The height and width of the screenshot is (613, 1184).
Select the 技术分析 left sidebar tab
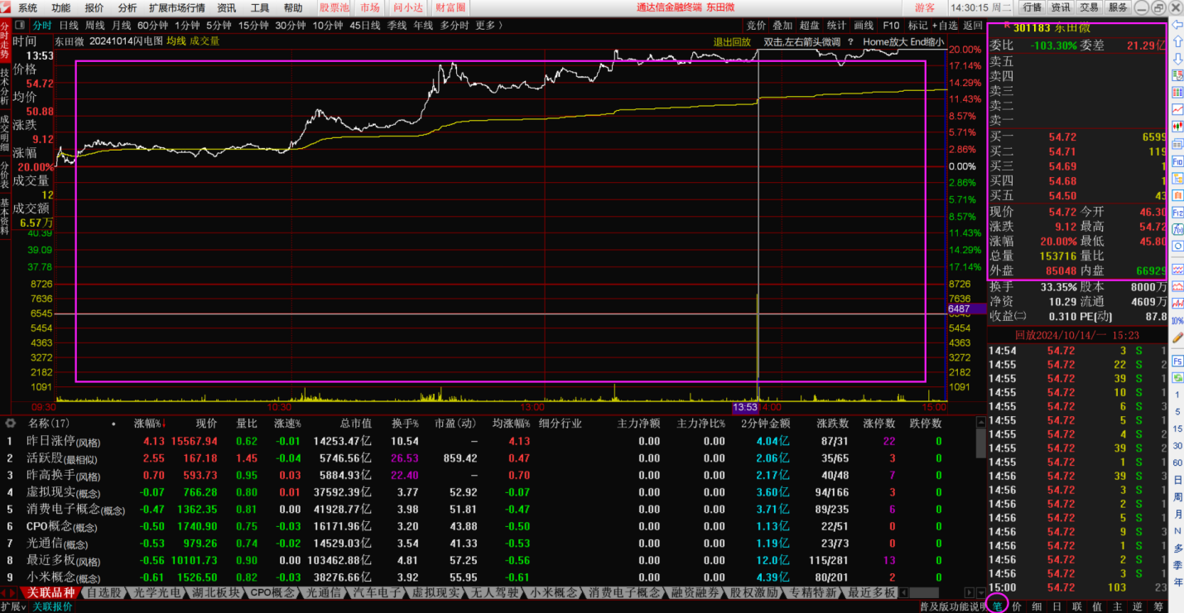coord(5,87)
